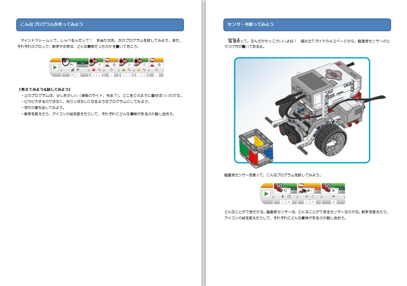The height and width of the screenshot is (286, 407).
Task: Click the speaker icon on the sound block
Action: pyautogui.click(x=66, y=62)
